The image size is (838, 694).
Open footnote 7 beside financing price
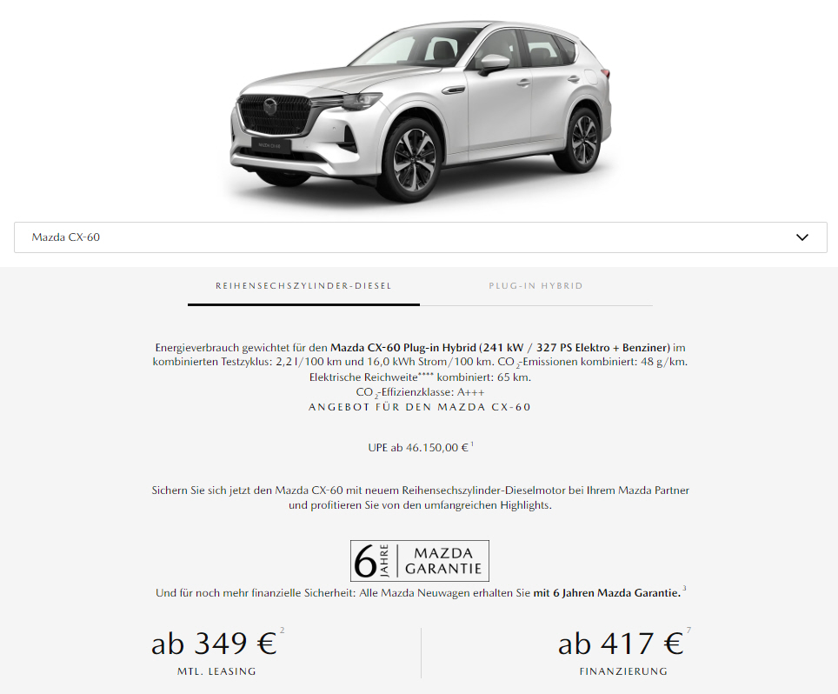tap(688, 631)
